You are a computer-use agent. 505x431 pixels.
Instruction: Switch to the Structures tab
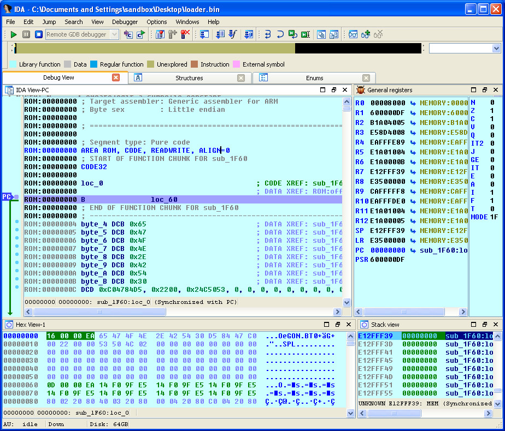(x=189, y=78)
